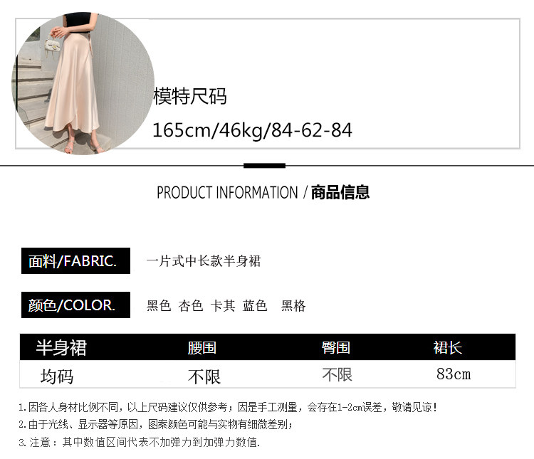This screenshot has width=534, height=459.
Task: Click the circular model skirt photo
Action: (x=83, y=83)
